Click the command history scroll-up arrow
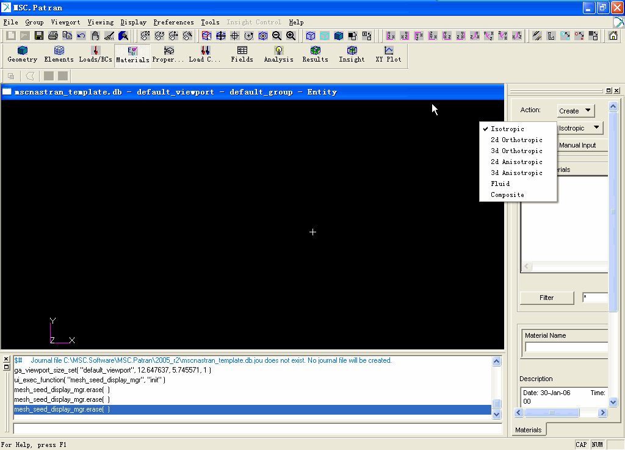 496,361
